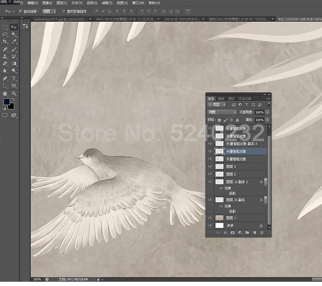The image size is (322, 286).
Task: Select the Type tool
Action: click(14, 78)
